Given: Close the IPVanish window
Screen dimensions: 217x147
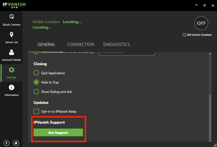Looking at the screenshot, I should click(x=213, y=5).
